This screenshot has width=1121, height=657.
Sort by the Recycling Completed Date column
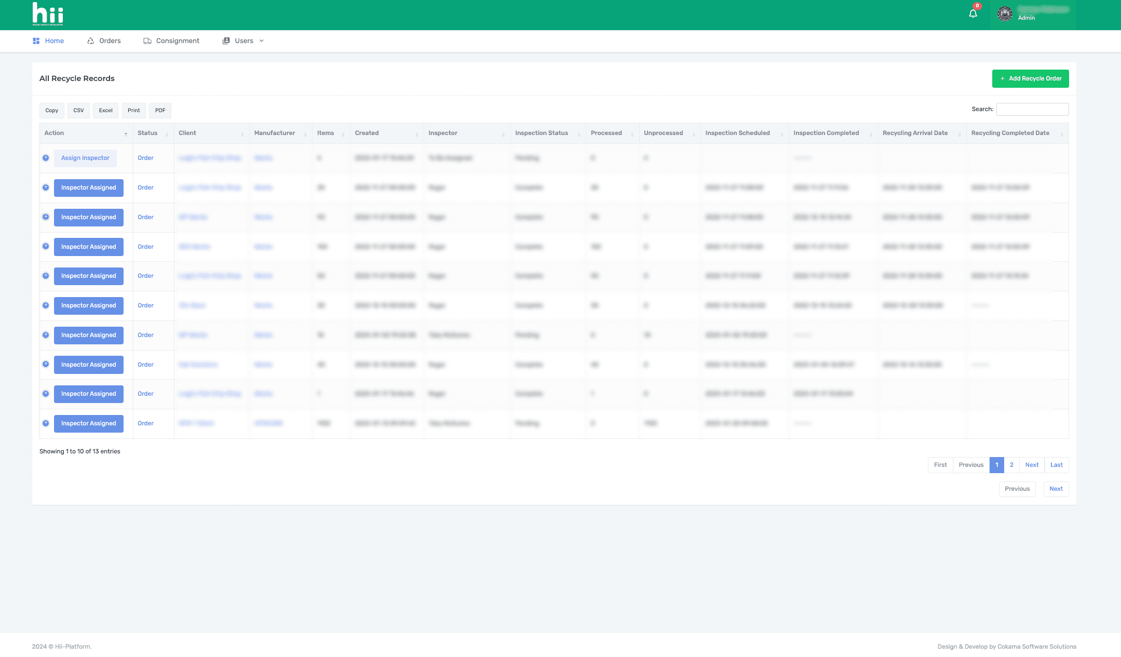[1017, 133]
